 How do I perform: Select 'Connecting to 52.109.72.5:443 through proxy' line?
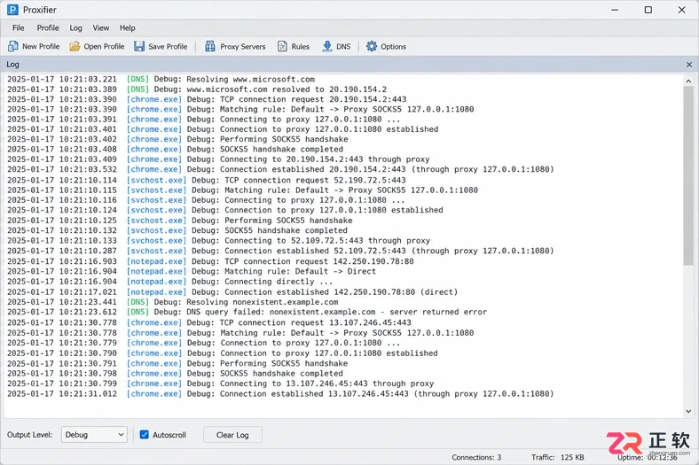click(218, 241)
